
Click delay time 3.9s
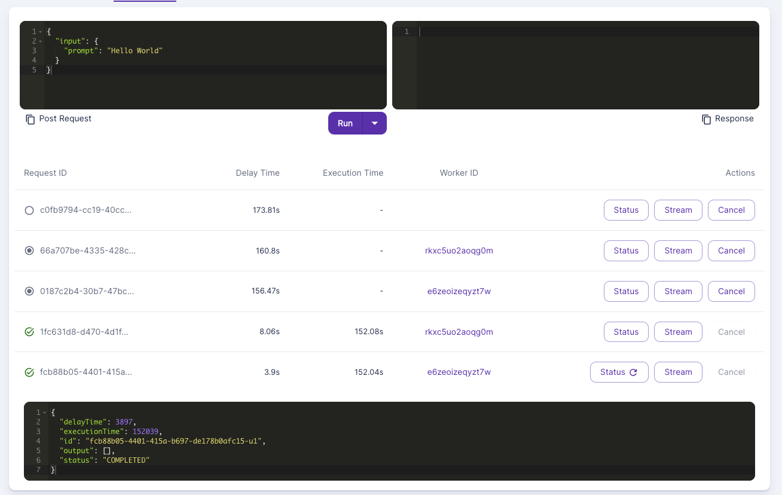272,372
